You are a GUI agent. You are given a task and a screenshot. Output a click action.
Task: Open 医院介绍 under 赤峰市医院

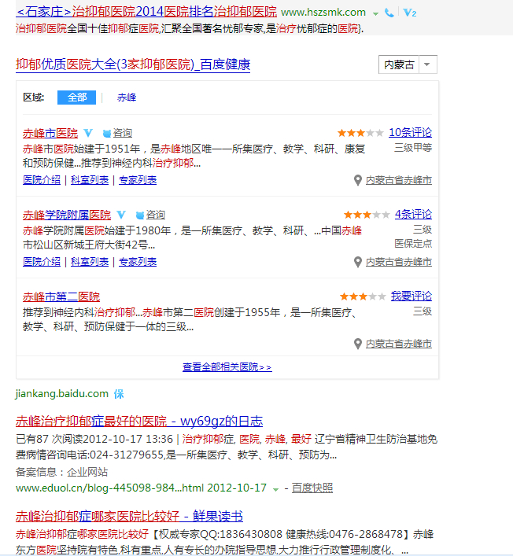coord(42,180)
